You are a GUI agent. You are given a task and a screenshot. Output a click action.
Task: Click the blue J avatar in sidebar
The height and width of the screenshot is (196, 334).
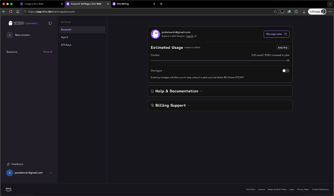[10, 173]
